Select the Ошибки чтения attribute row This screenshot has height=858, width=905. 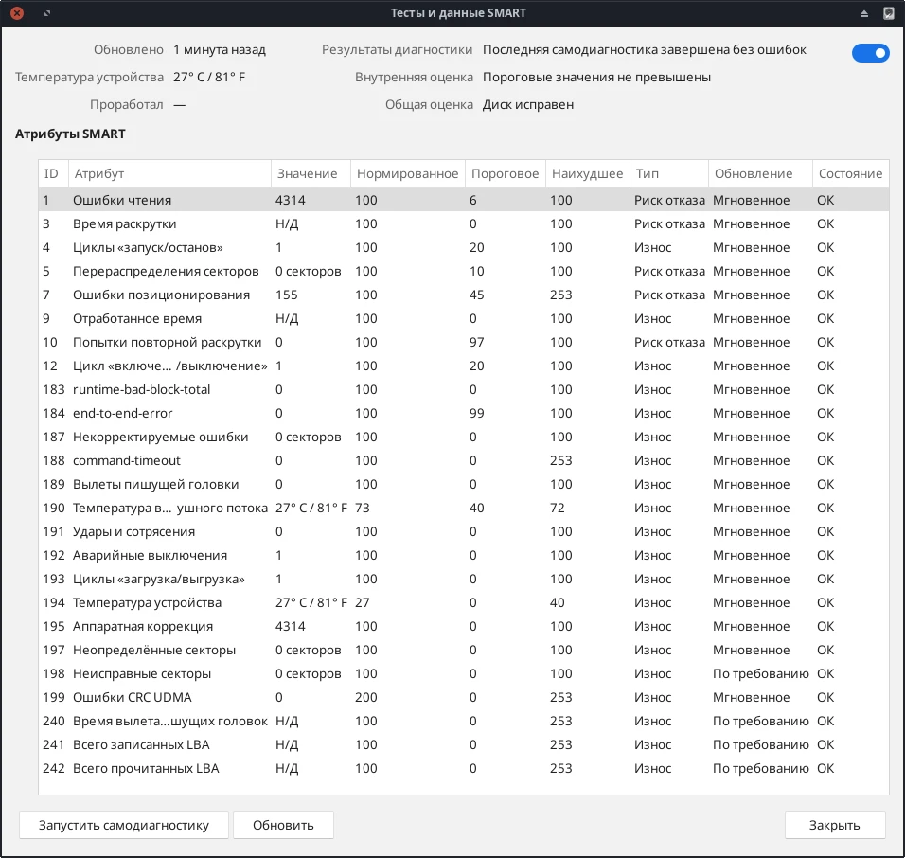[464, 200]
